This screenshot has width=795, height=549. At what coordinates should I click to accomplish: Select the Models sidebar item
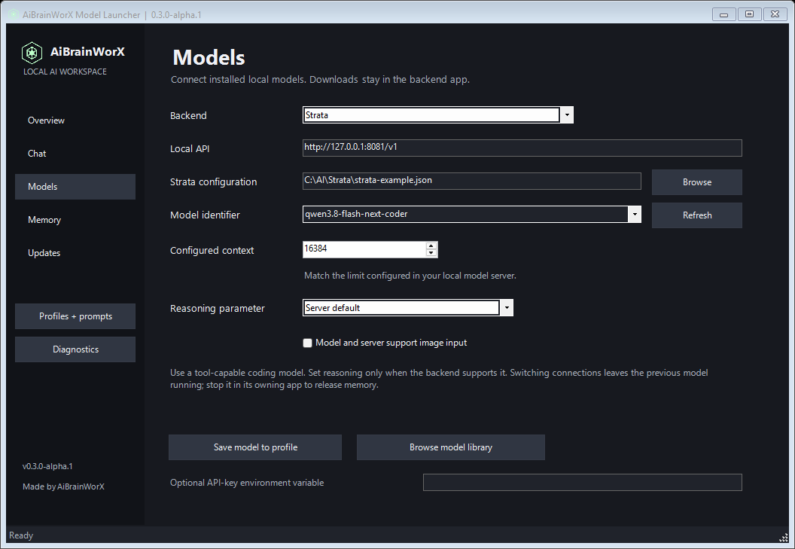[75, 187]
